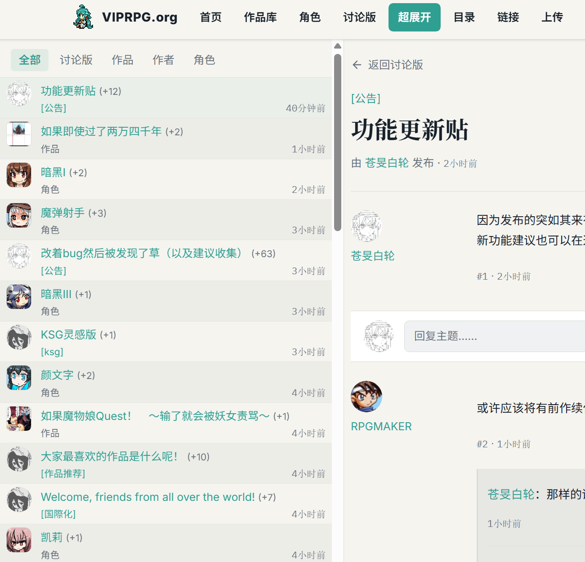The image size is (585, 562).
Task: Click the [国際化] tag link
Action: tap(58, 514)
